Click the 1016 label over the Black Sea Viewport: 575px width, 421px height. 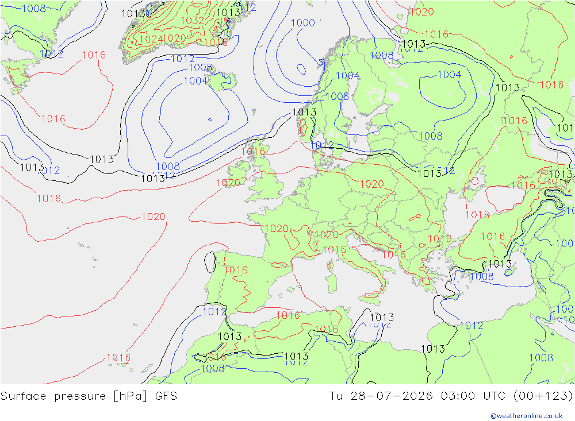coord(477,215)
